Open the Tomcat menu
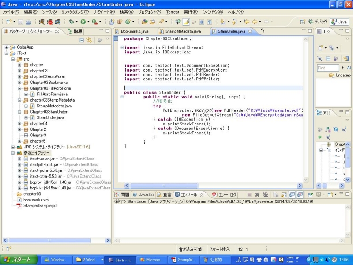This screenshot has width=353, height=265. [173, 12]
